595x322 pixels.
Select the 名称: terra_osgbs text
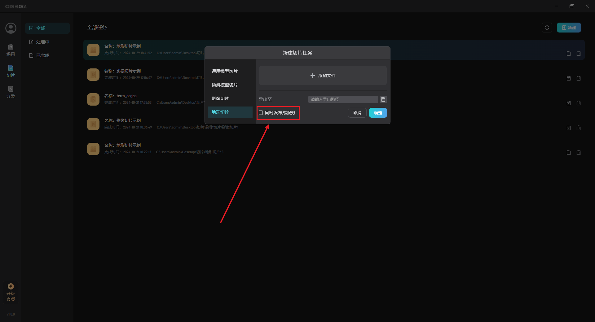[120, 96]
